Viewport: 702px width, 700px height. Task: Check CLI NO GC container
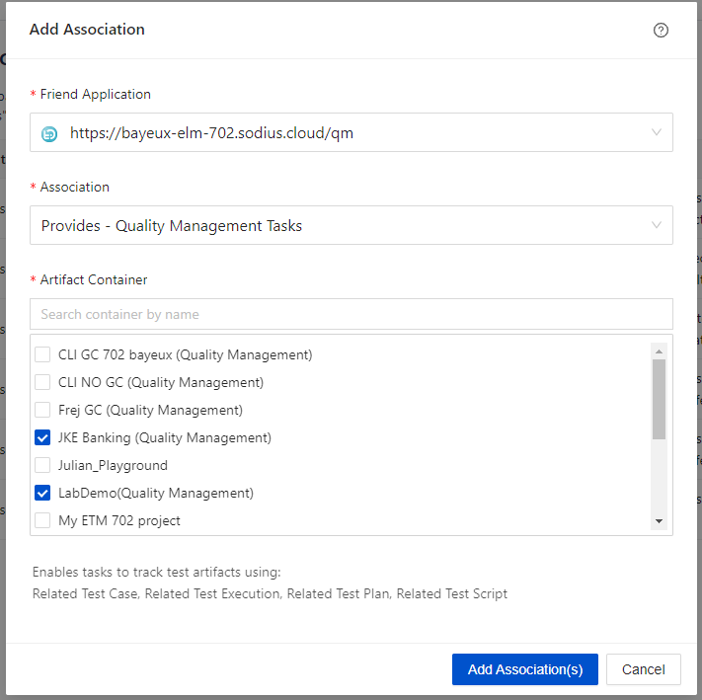42,382
